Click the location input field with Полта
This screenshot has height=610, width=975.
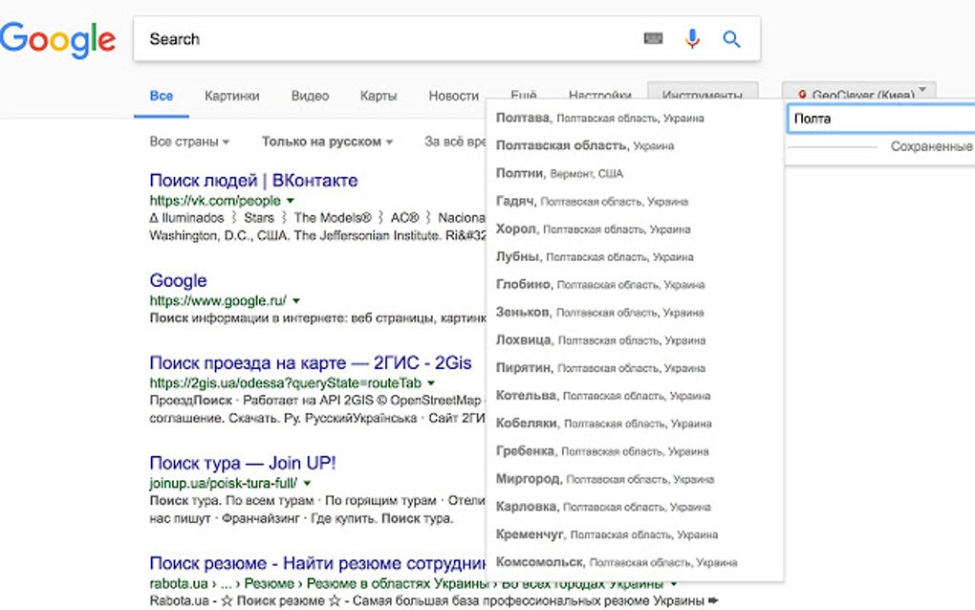(x=879, y=119)
